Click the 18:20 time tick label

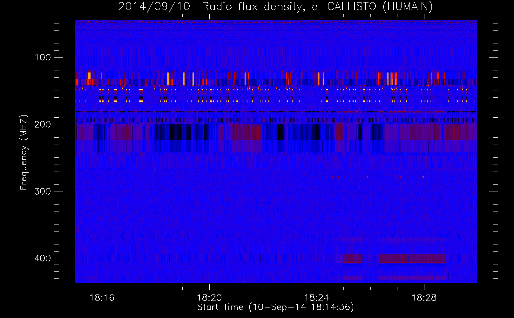[209, 298]
